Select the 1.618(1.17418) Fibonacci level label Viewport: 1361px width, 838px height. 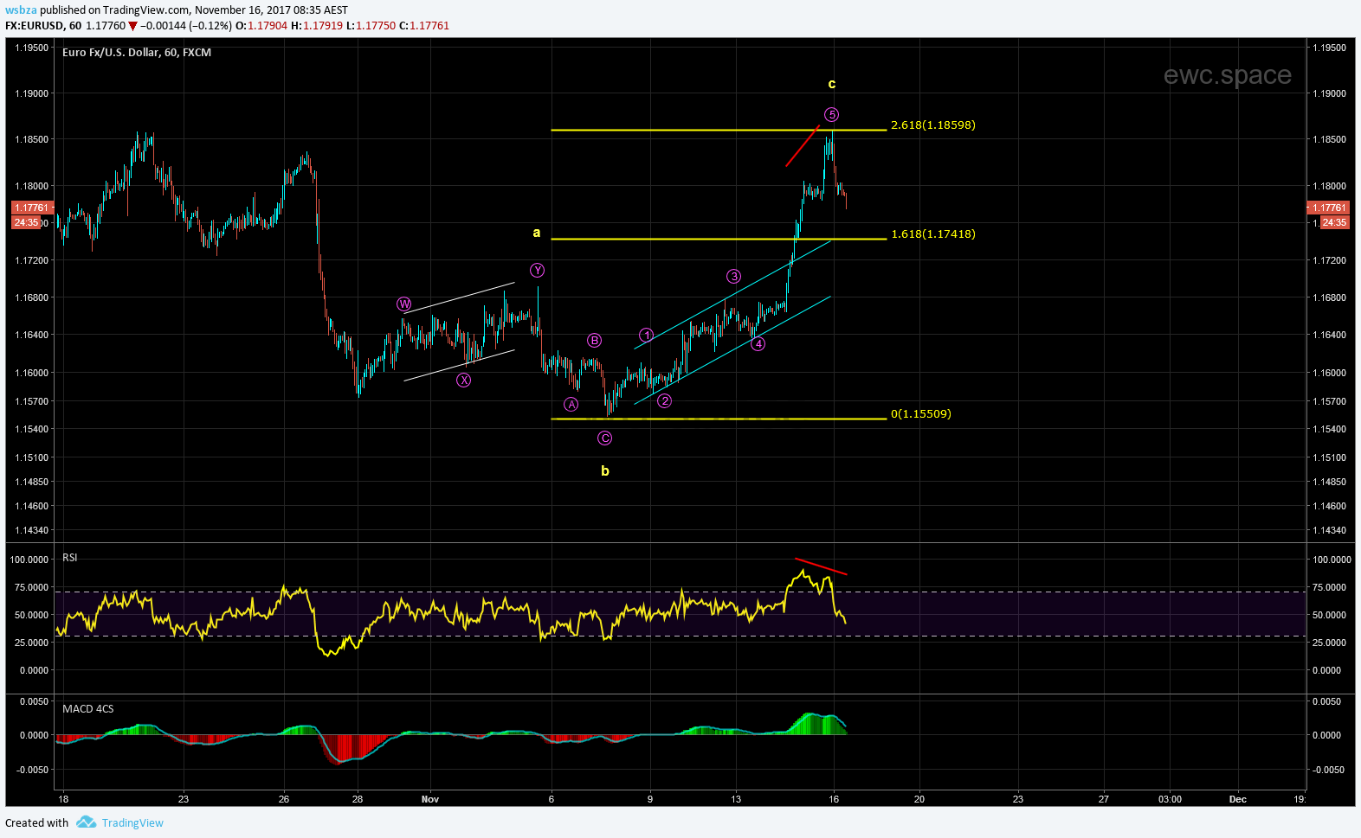click(932, 234)
